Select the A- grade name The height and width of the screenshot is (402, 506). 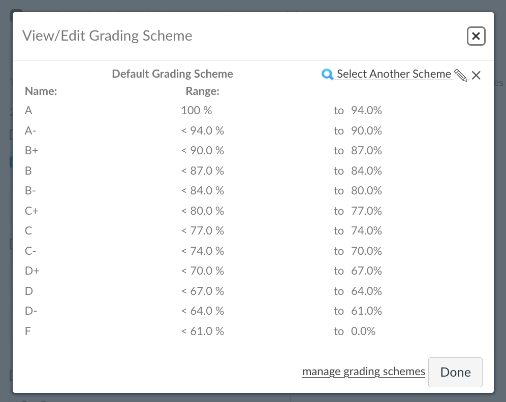tap(30, 130)
